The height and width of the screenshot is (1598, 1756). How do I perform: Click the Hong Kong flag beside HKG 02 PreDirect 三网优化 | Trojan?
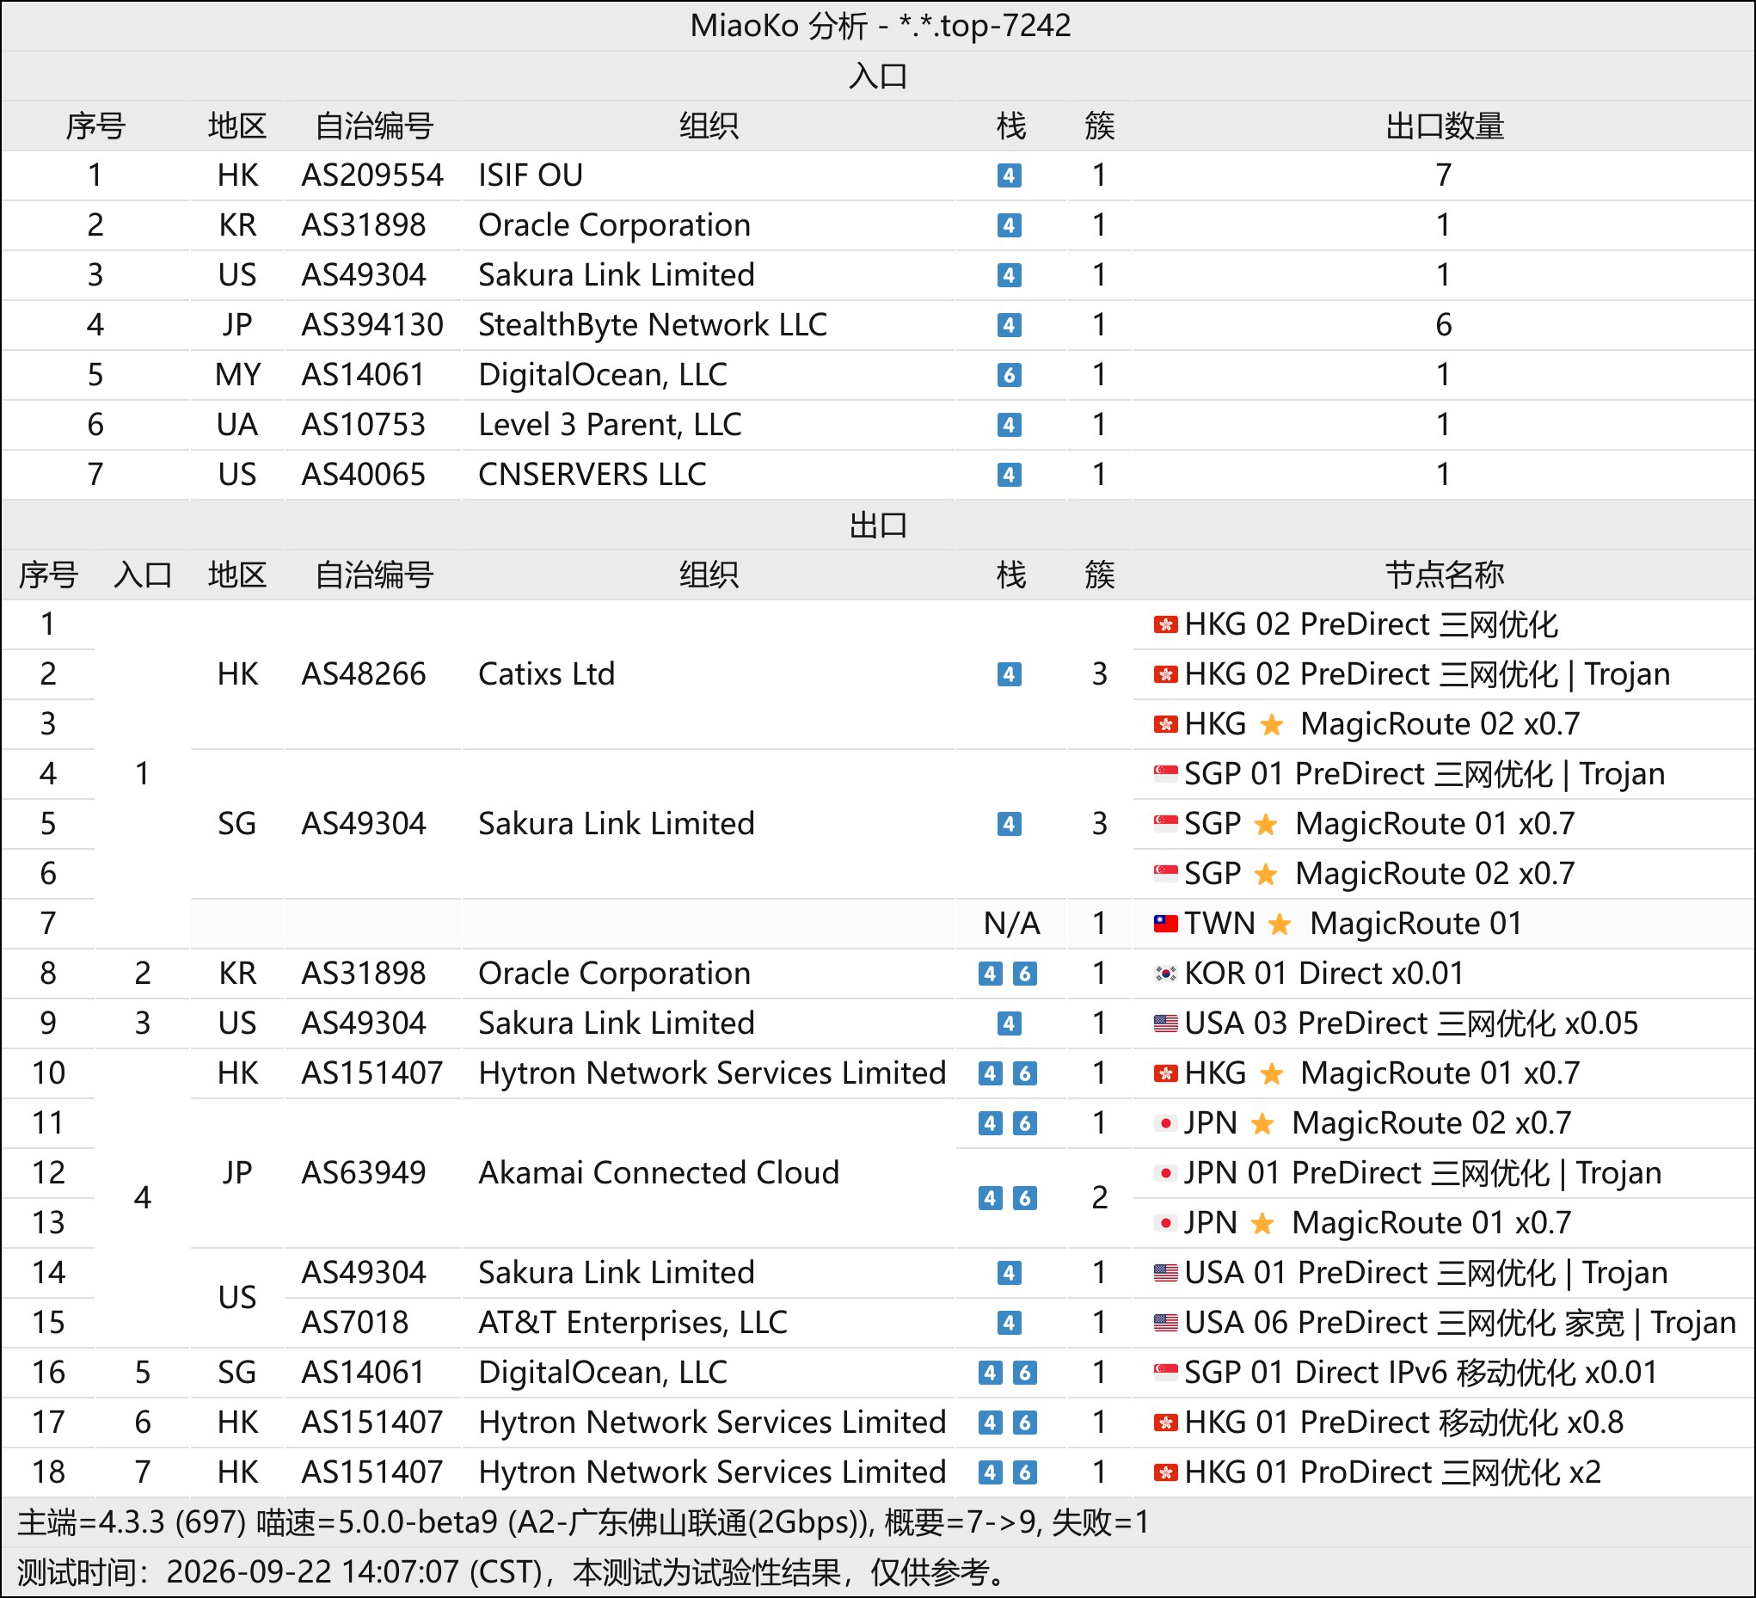pyautogui.click(x=1165, y=674)
